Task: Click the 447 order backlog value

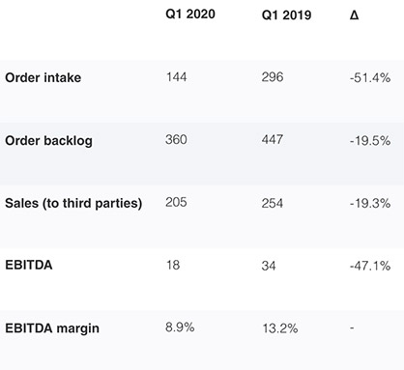Action: pyautogui.click(x=273, y=140)
